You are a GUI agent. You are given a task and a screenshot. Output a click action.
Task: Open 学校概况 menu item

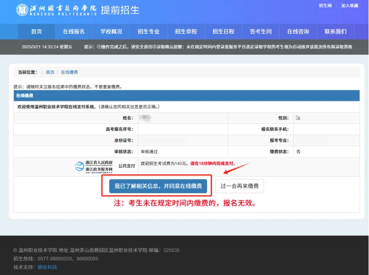pos(111,32)
